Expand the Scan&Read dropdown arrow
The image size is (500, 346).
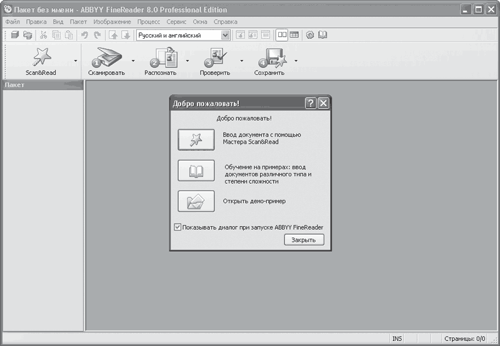point(76,61)
